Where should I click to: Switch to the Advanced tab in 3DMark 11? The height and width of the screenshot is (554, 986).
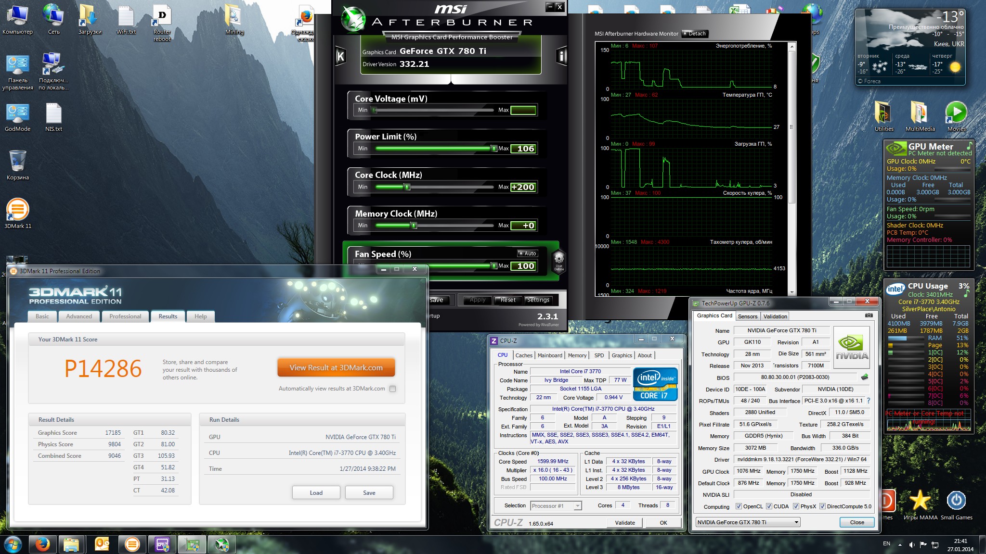tap(79, 316)
